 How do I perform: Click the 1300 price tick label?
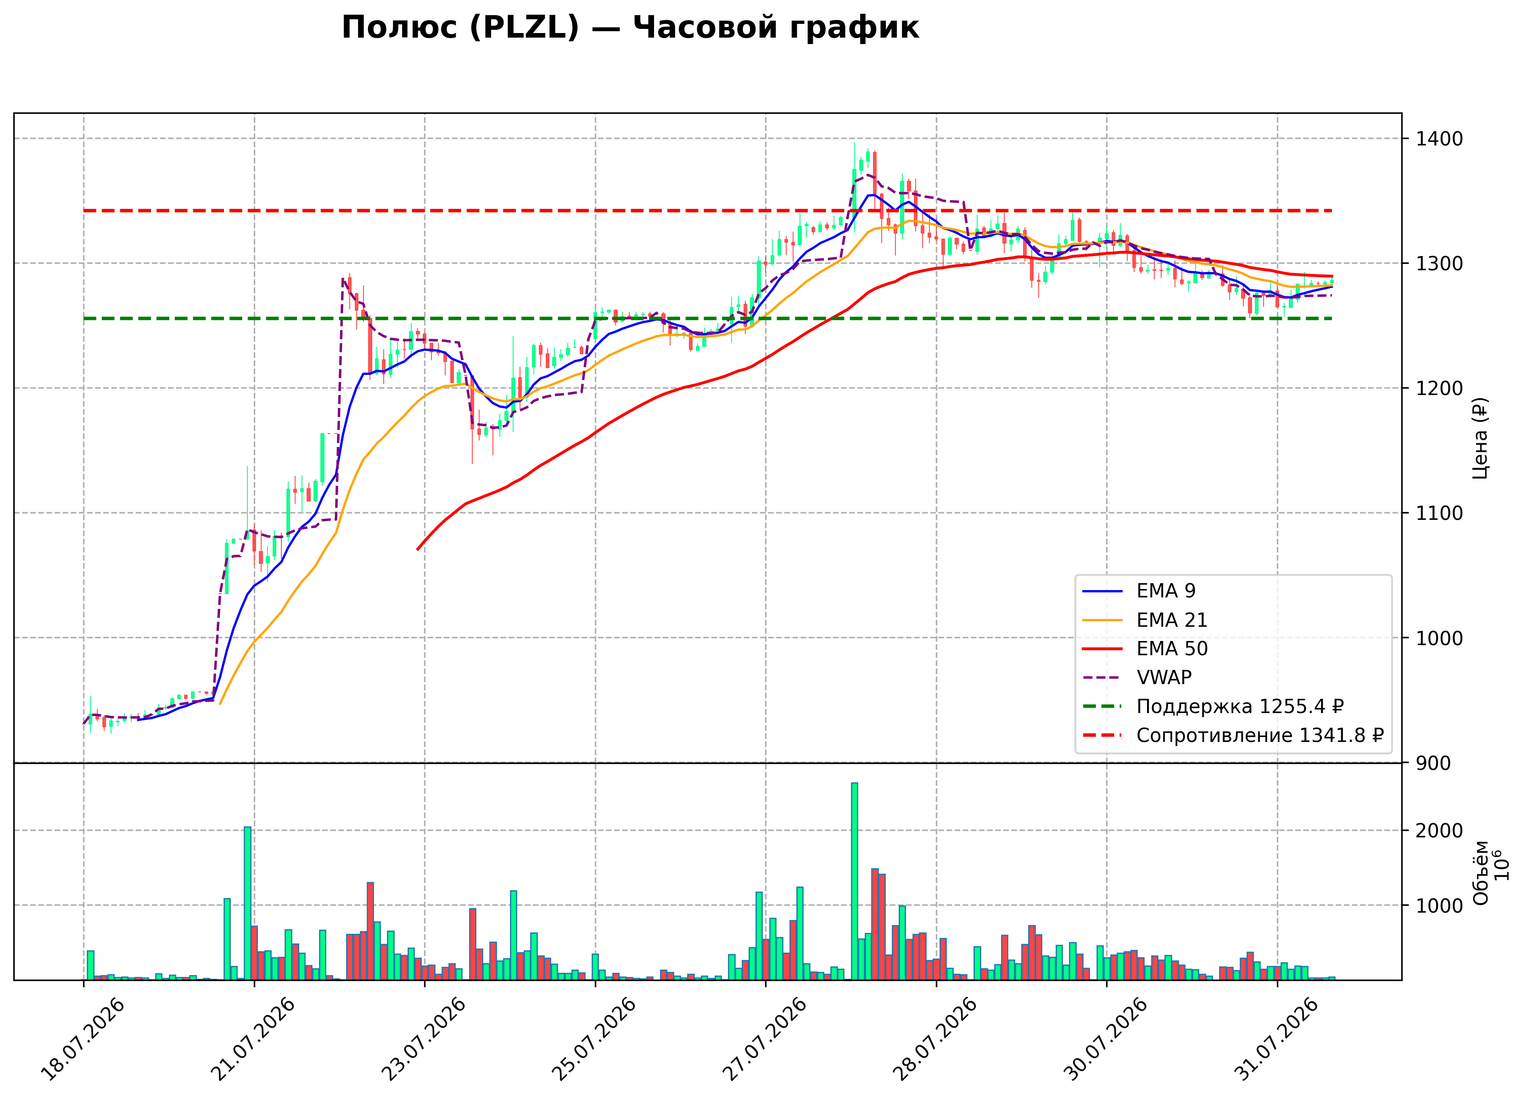pyautogui.click(x=1439, y=263)
